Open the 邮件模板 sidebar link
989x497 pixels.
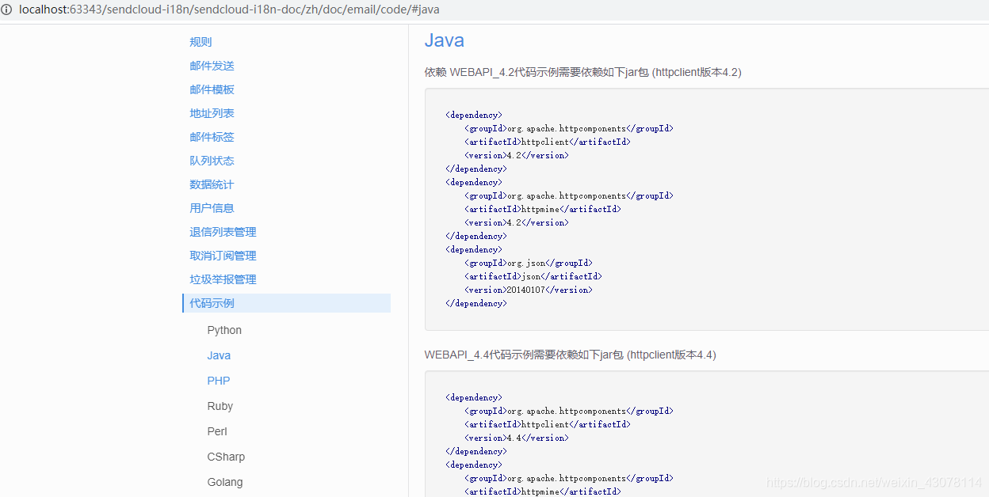(x=212, y=89)
